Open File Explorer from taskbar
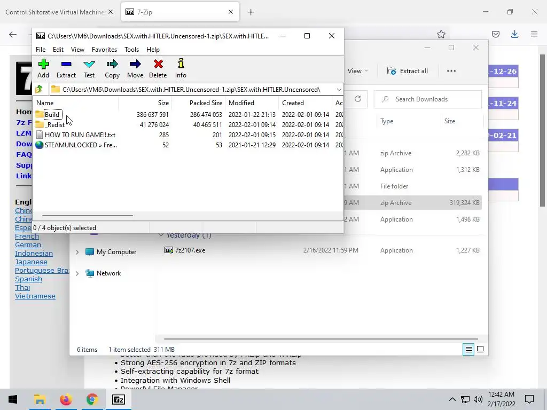The height and width of the screenshot is (410, 547). tap(40, 399)
